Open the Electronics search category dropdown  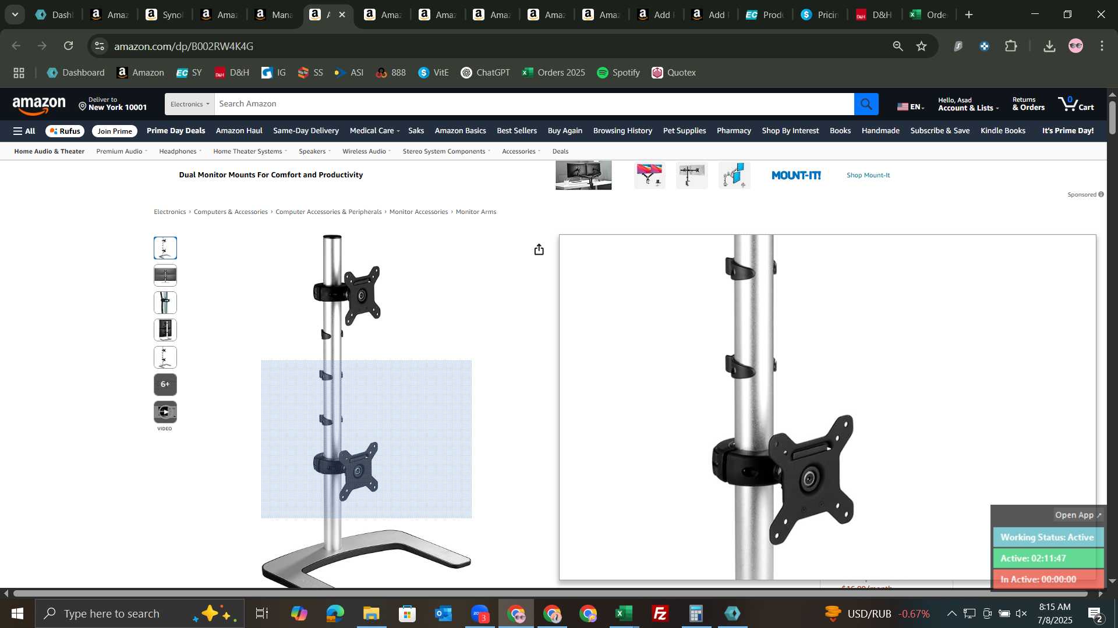tap(189, 104)
